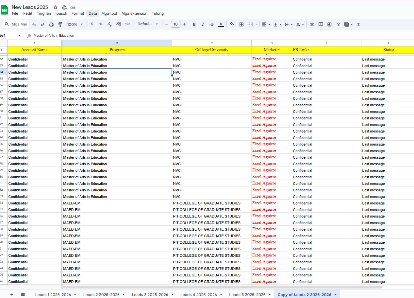Switch to Leads 5 2025-2026 sheet

coord(247,295)
